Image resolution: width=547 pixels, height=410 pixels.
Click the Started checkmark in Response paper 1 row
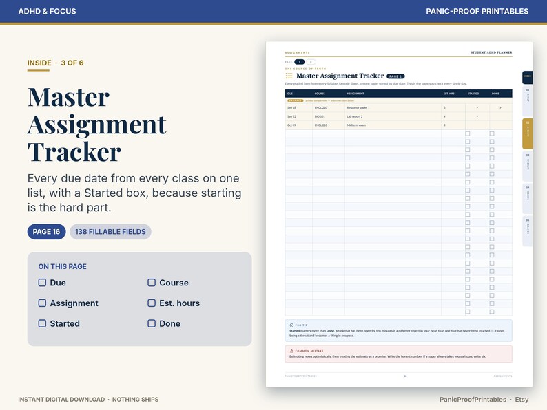[x=477, y=107]
